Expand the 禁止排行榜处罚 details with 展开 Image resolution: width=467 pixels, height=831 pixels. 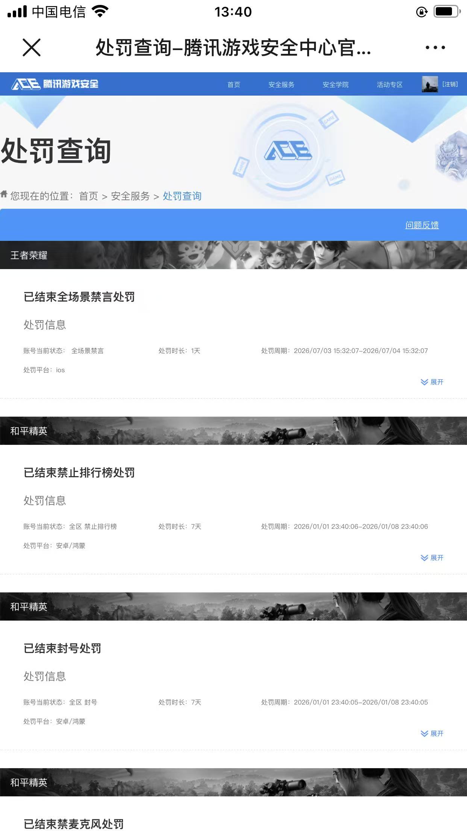432,558
